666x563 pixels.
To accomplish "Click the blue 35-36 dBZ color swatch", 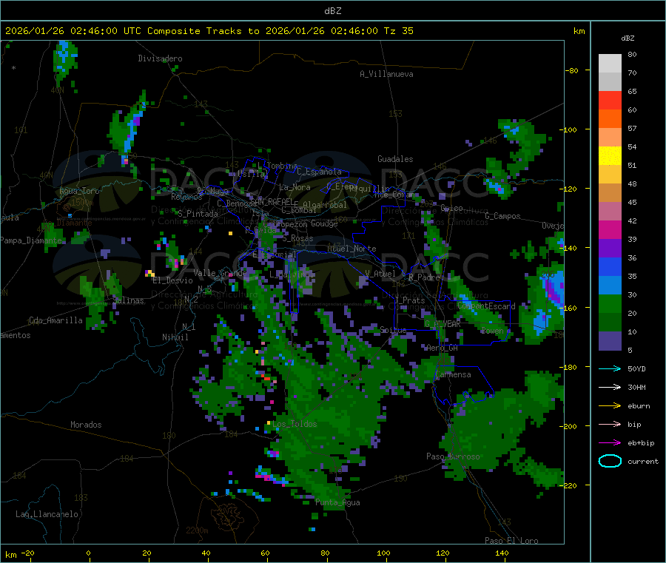I will 610,266.
